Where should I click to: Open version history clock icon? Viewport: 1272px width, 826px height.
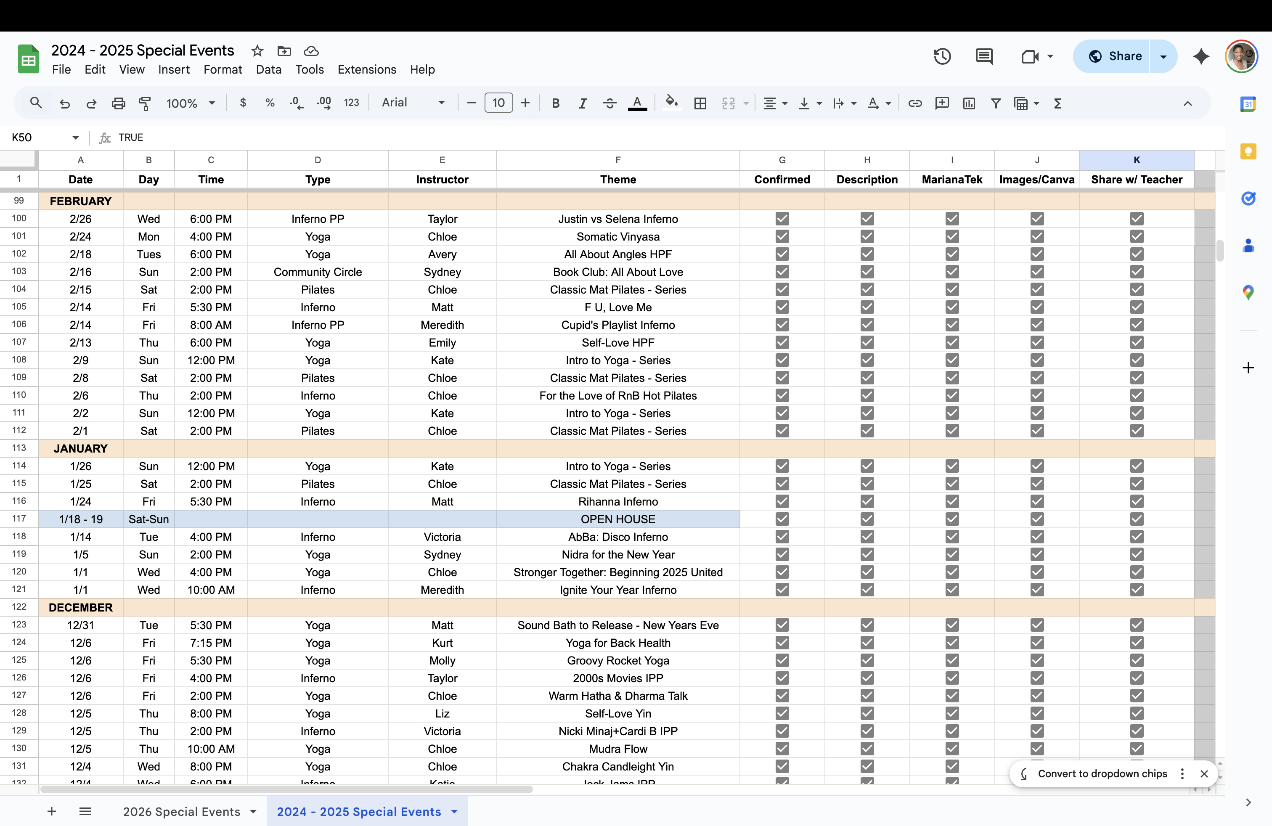[x=942, y=56]
